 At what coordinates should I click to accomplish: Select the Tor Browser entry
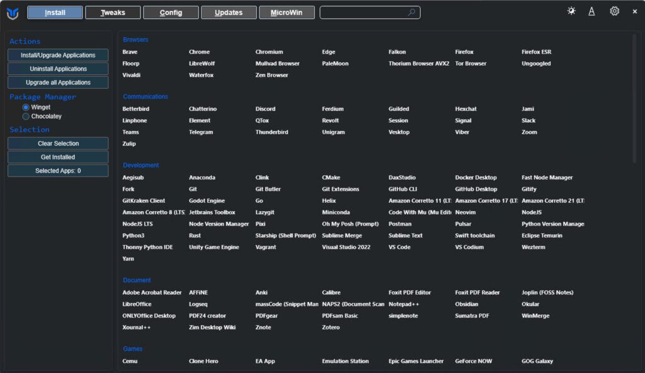[x=471, y=64]
